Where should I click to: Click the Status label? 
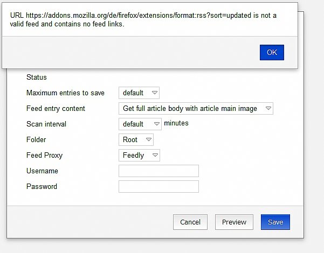pyautogui.click(x=37, y=78)
